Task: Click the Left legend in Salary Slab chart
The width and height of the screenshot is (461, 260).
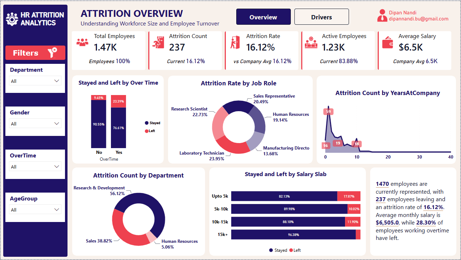Action: pyautogui.click(x=295, y=250)
